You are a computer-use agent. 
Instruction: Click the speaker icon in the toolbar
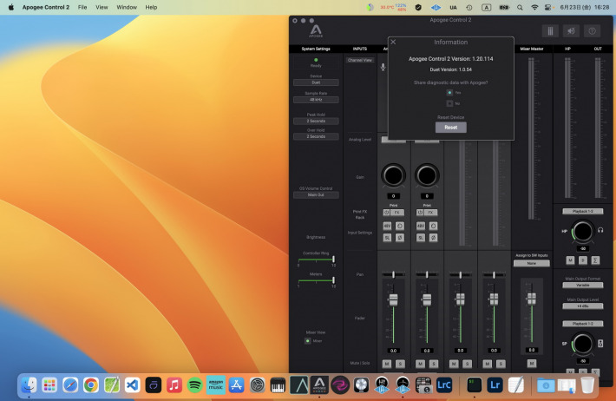[571, 30]
